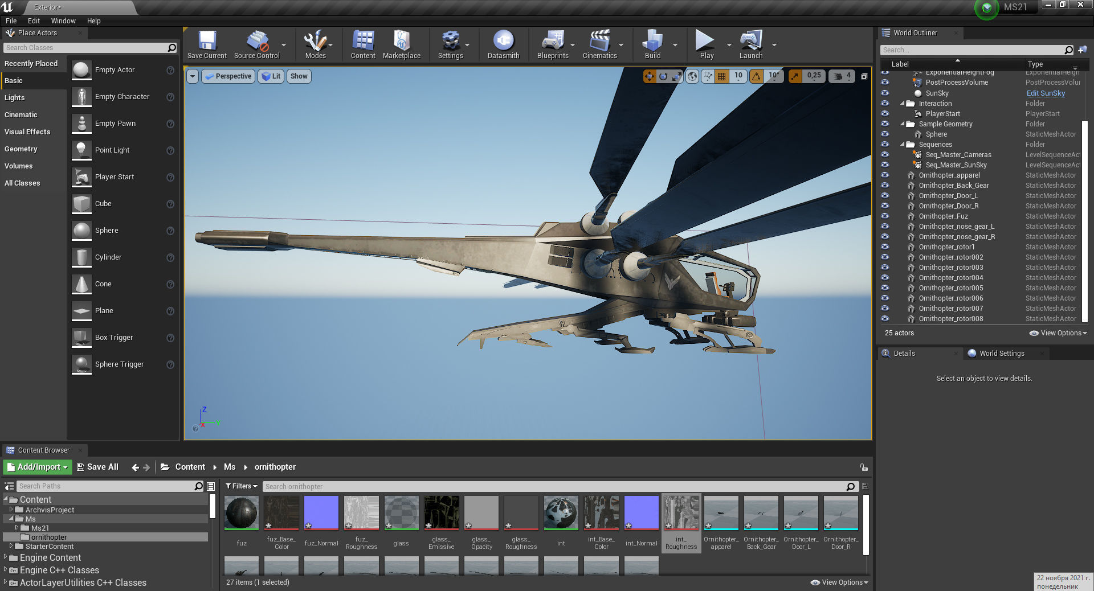The image size is (1094, 591).
Task: Add new folder in World Outliner
Action: click(1082, 50)
